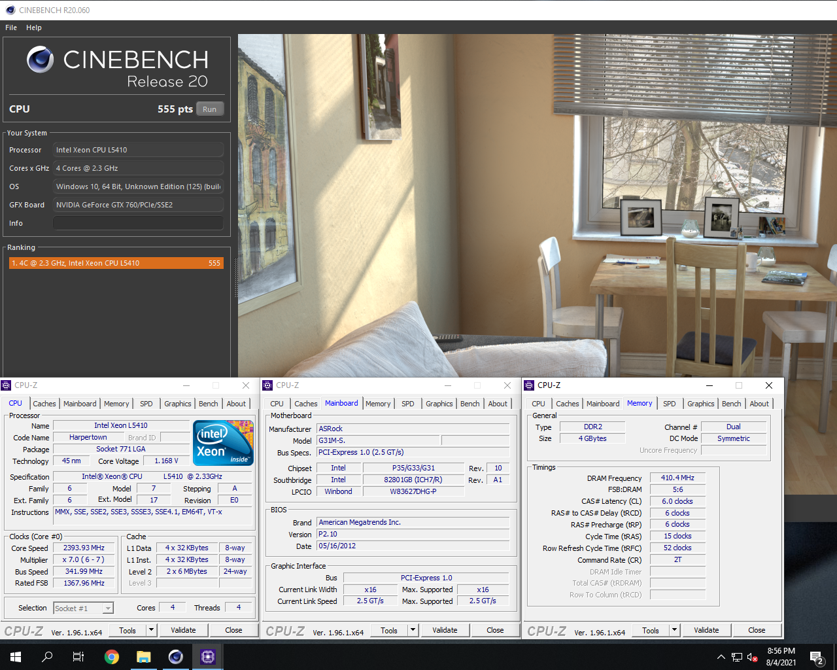Click the Manufacturer value ASRock
This screenshot has width=837, height=670.
(x=413, y=429)
